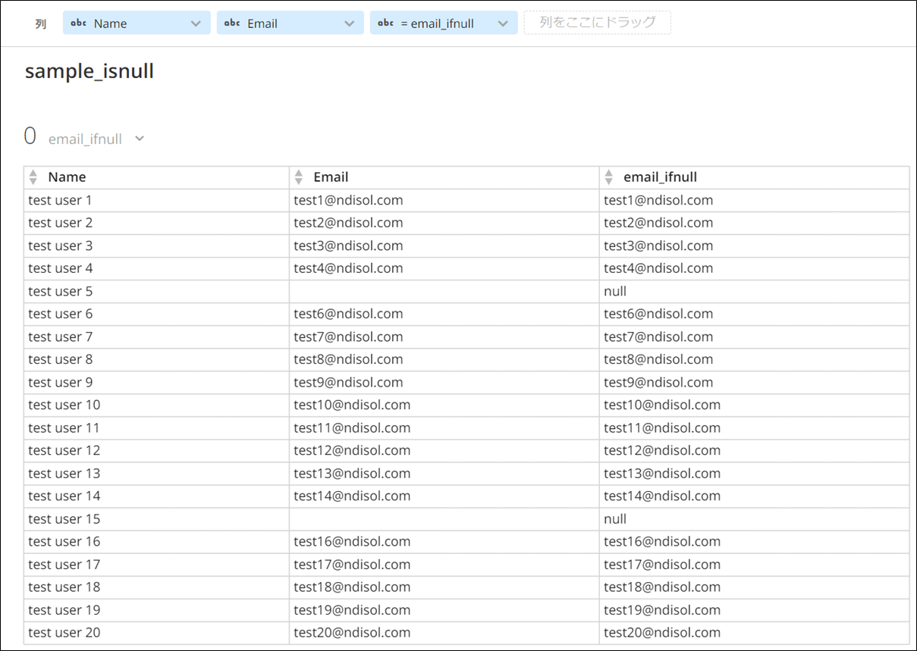Click the abc type icon on email_ifnull pill
This screenshot has height=651, width=917.
[x=385, y=23]
